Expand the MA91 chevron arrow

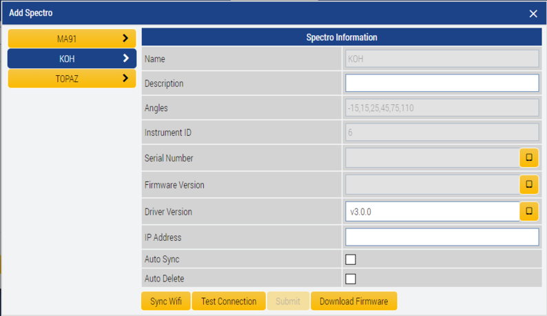coord(125,39)
